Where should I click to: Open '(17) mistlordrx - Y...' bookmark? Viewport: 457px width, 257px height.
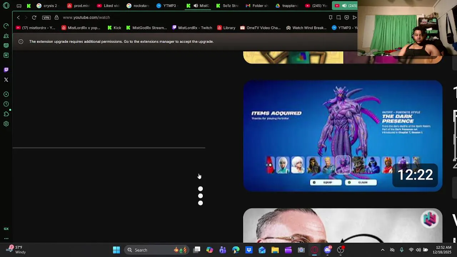[x=35, y=28]
